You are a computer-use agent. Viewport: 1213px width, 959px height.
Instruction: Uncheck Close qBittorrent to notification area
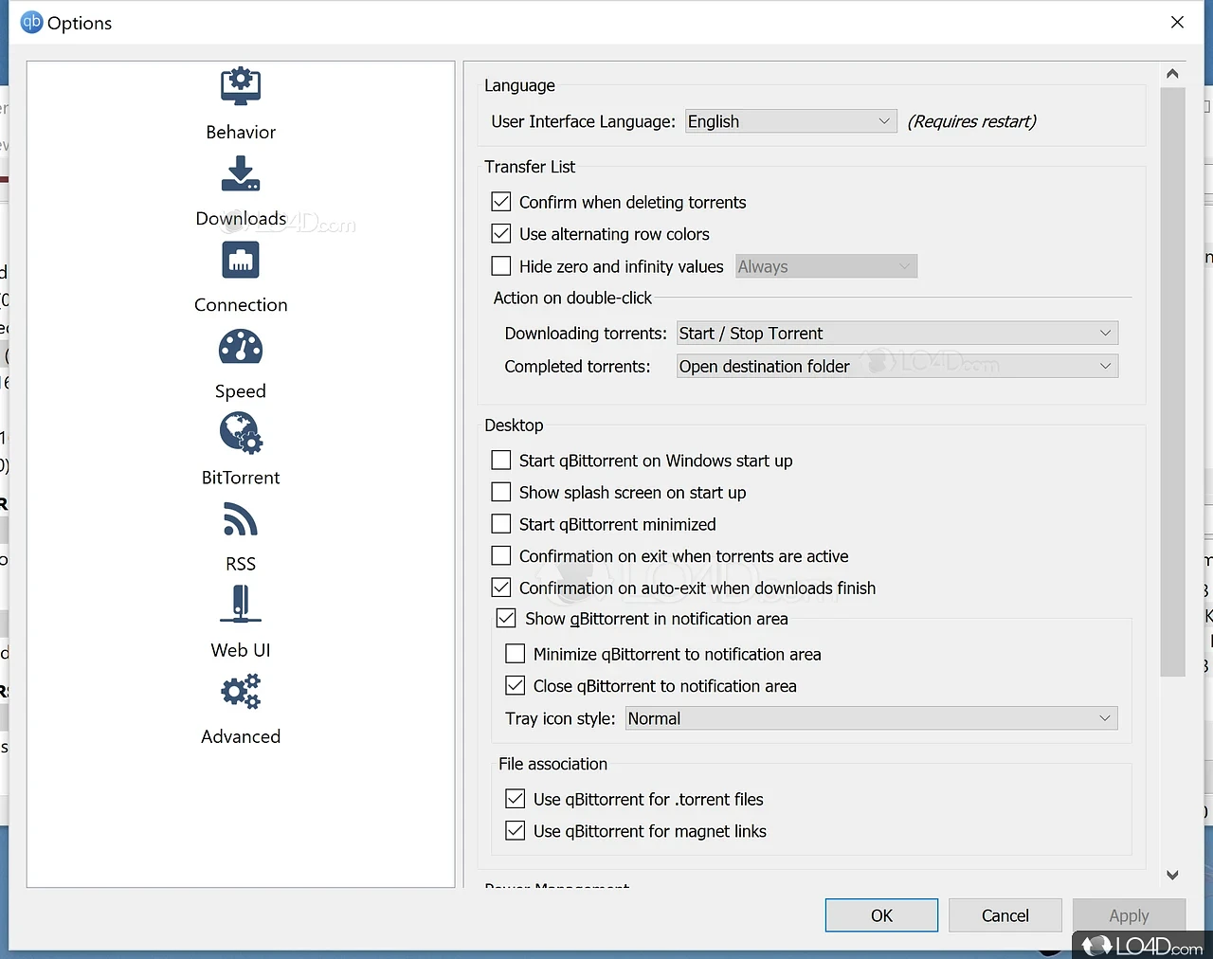point(516,685)
